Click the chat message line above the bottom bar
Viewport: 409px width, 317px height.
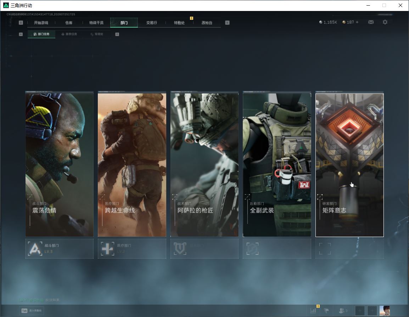[39, 300]
